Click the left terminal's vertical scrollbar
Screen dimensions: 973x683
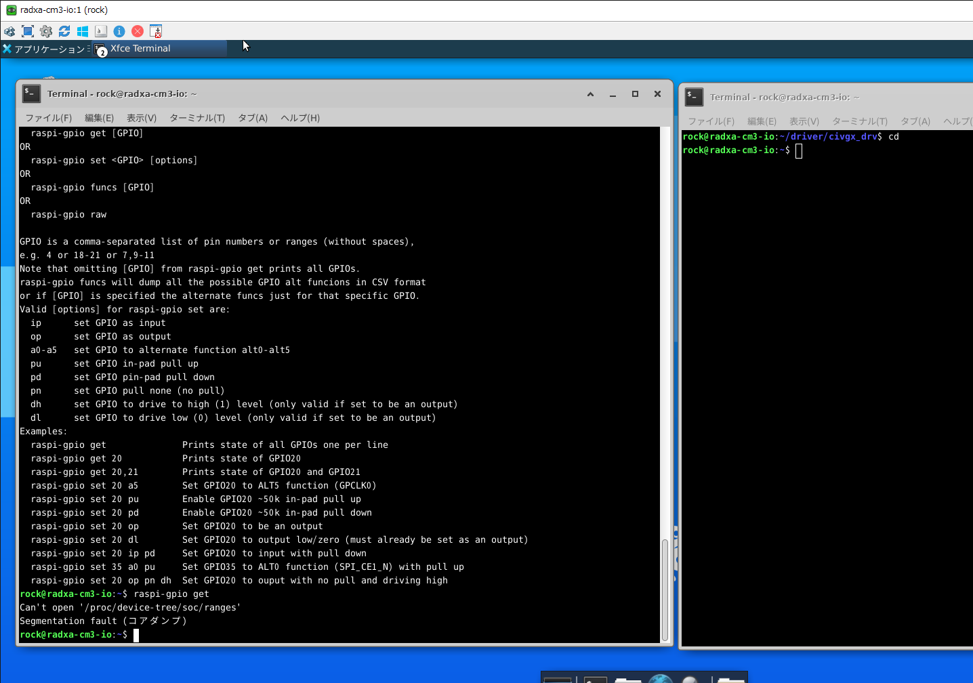(x=665, y=589)
